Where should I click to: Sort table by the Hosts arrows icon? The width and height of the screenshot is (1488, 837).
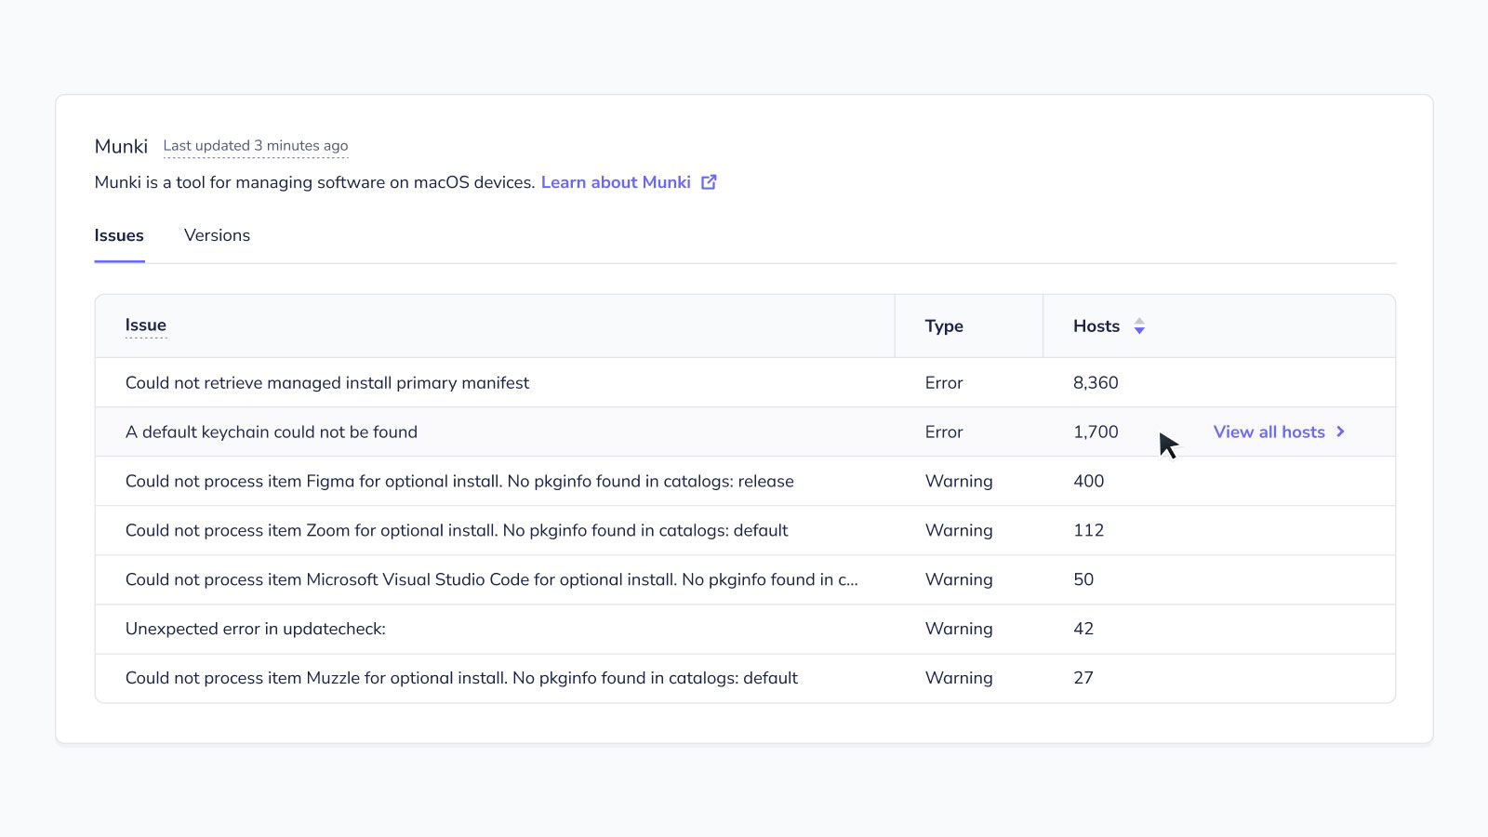tap(1139, 326)
